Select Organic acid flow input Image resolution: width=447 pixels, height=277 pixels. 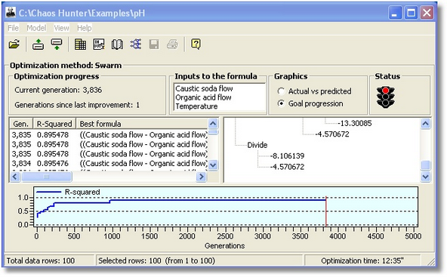(x=203, y=97)
